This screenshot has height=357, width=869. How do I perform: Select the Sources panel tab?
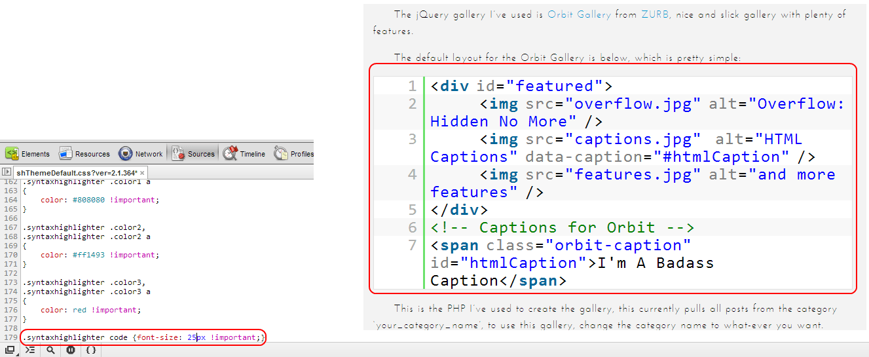click(x=193, y=154)
